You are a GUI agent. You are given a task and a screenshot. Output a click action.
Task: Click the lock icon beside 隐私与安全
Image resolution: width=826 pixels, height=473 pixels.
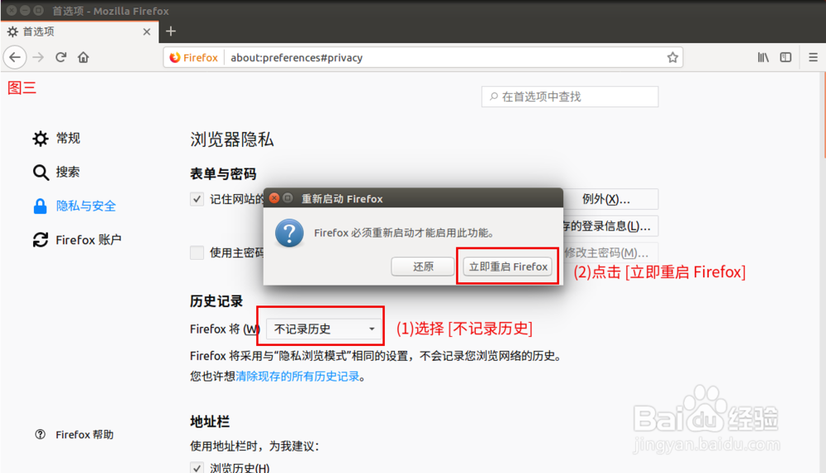tap(40, 206)
